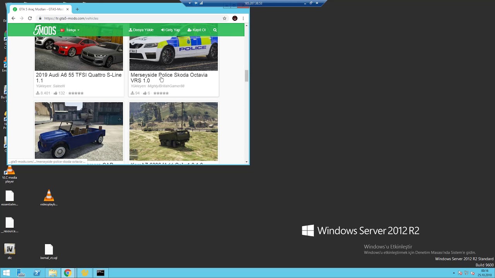Viewport: 495px width, 278px height.
Task: Open the remote connection bar dropdown arrow
Action: point(189,3)
